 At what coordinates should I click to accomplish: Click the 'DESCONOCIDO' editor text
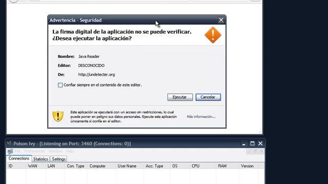(91, 65)
